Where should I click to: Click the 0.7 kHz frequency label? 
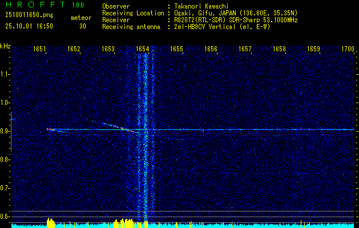(x=4, y=188)
